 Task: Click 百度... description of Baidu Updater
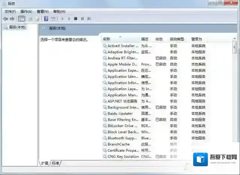(x=146, y=113)
